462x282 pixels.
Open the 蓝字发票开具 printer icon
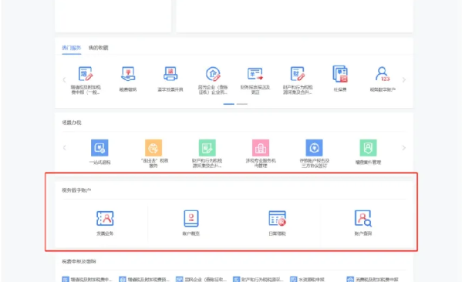click(x=170, y=74)
